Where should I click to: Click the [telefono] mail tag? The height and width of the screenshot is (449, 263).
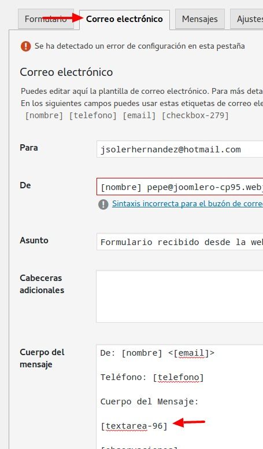coord(93,116)
